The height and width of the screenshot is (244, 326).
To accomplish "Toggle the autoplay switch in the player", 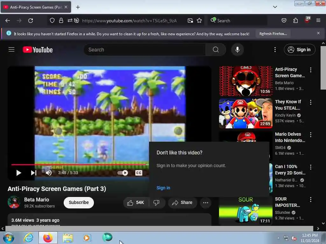I will (x=123, y=173).
